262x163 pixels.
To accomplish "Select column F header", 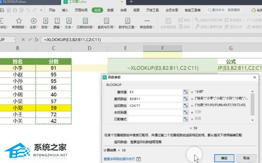I will click(x=163, y=48).
